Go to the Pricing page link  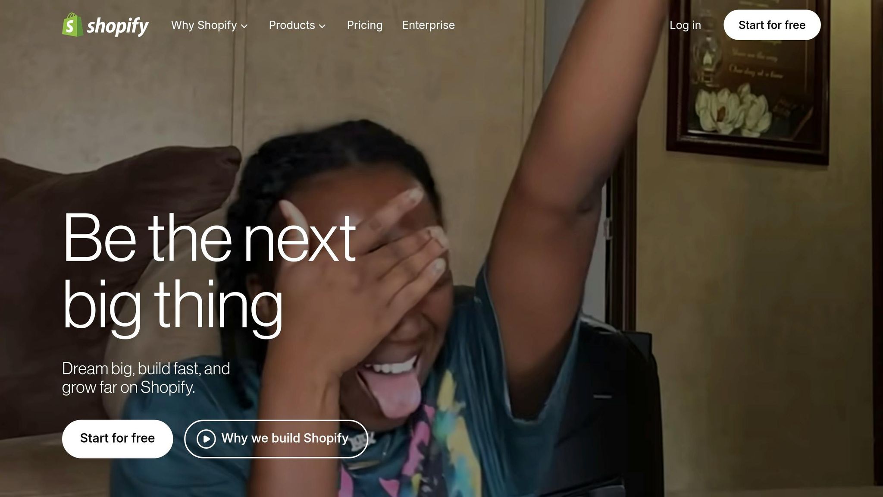pyautogui.click(x=365, y=25)
